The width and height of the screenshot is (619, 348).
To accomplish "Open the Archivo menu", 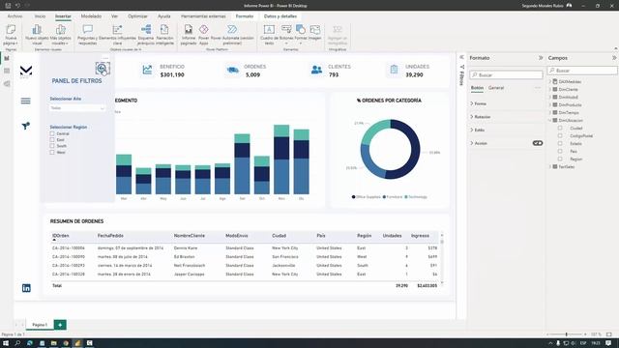I will (15, 16).
